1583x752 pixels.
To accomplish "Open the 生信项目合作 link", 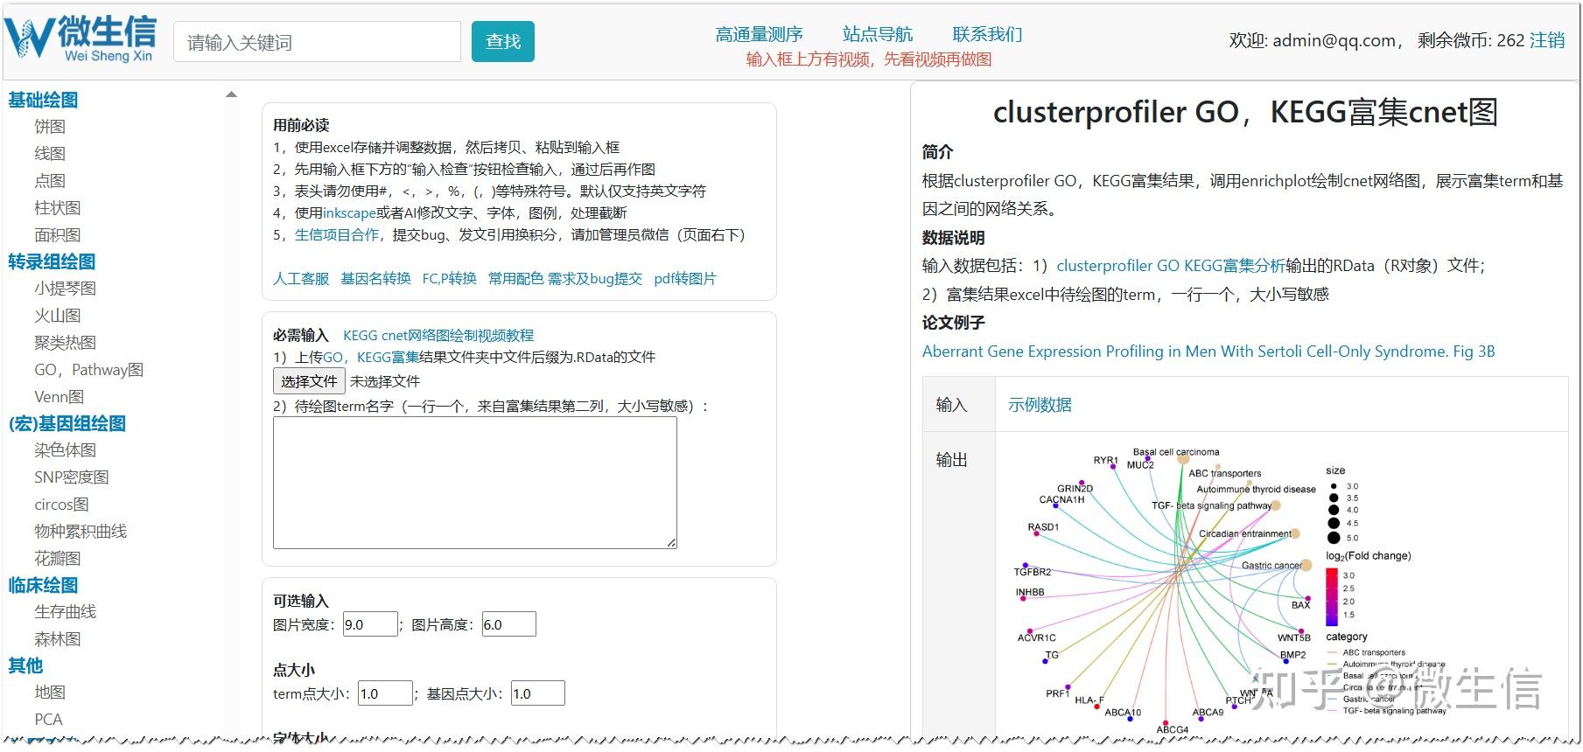I will click(337, 234).
